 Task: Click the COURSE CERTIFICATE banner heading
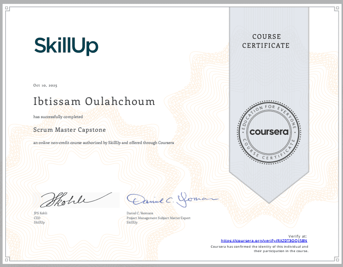266,41
